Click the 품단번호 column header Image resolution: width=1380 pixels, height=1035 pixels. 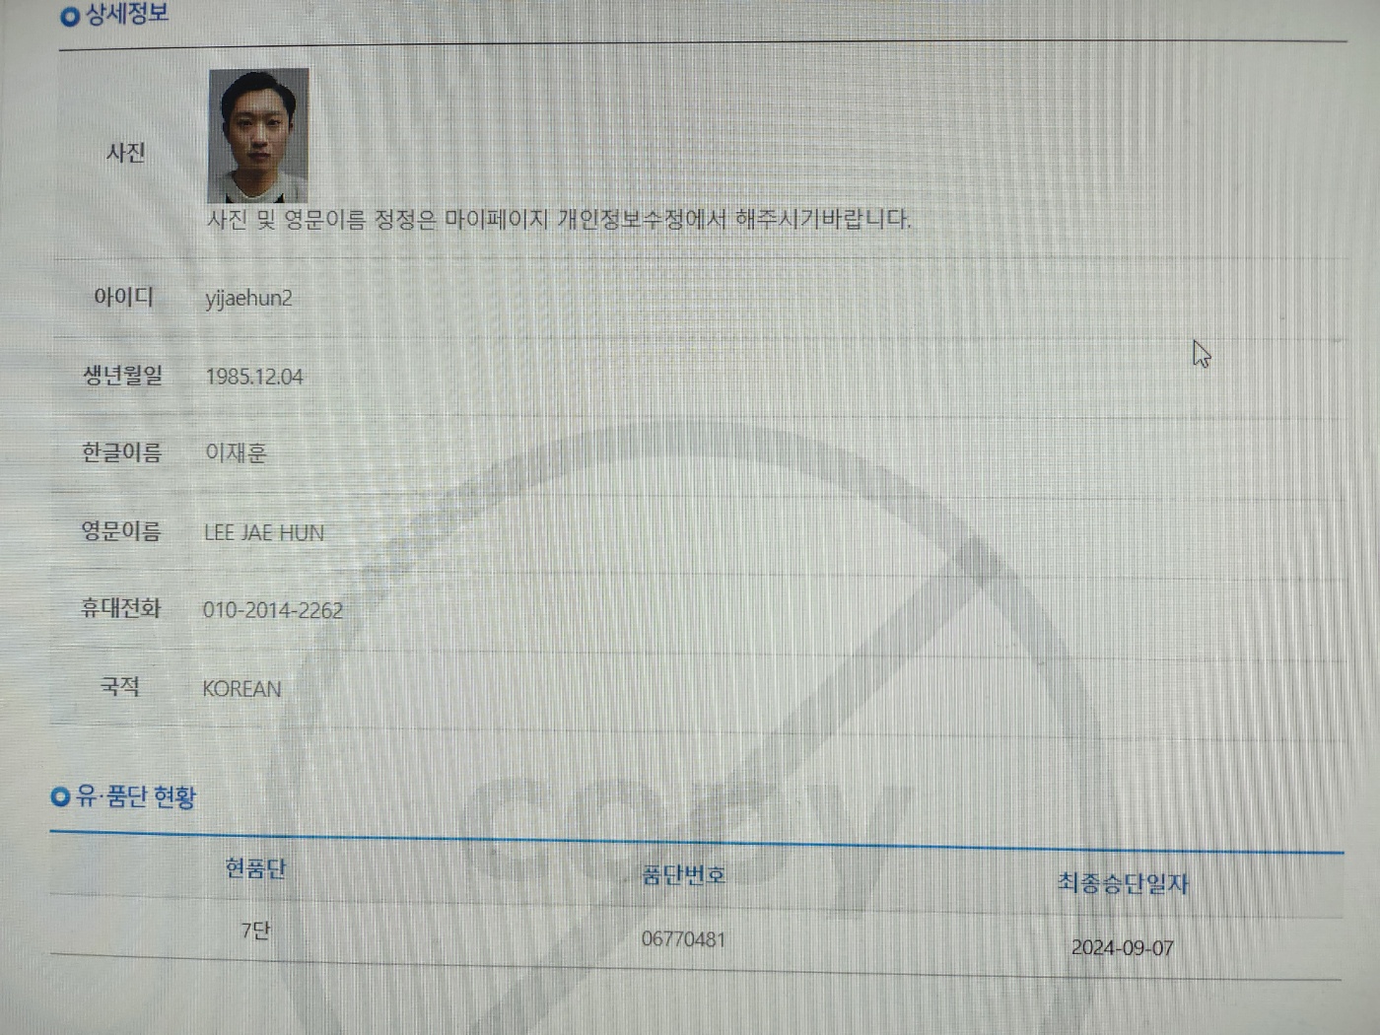click(x=683, y=874)
